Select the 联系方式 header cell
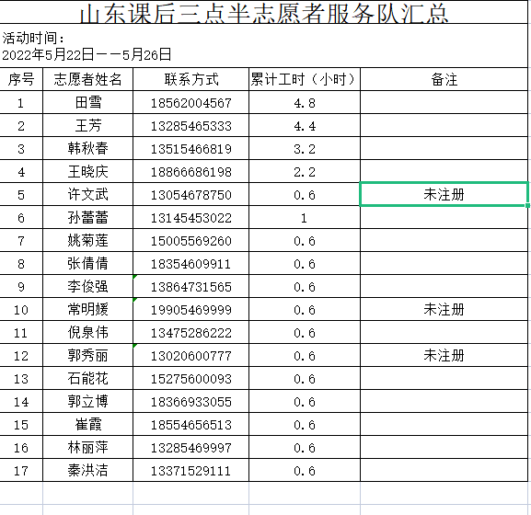 click(x=191, y=79)
